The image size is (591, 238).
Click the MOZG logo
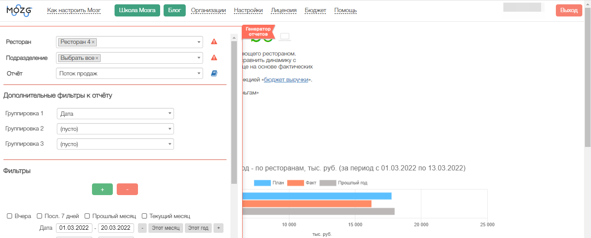click(x=19, y=10)
